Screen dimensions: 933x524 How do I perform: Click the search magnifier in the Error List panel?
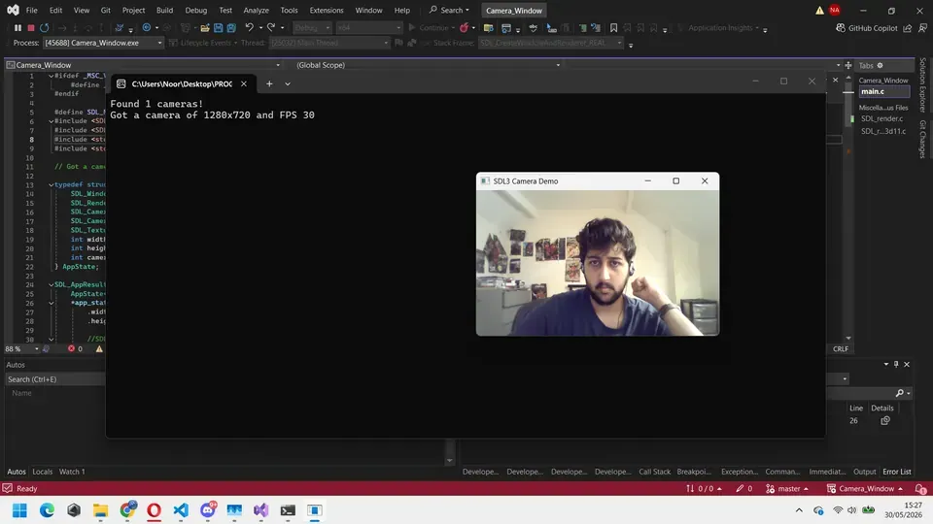click(x=900, y=393)
